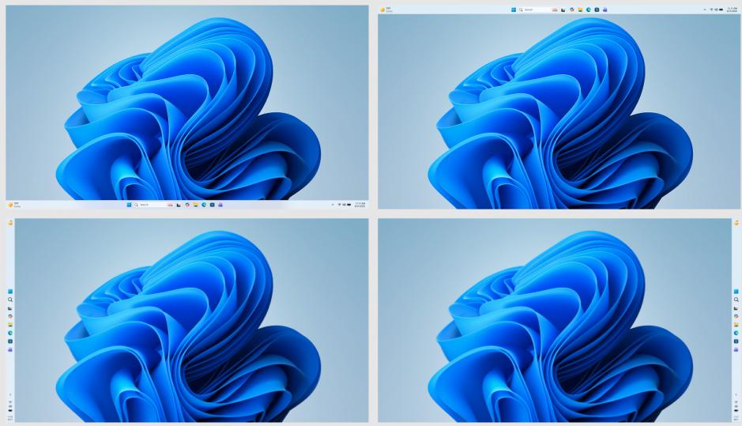
Task: Open Teams on the right-docked taskbar
Action: [736, 349]
